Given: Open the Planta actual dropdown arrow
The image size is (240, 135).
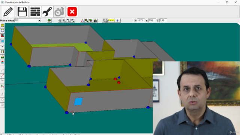Looking at the screenshot, I should (x=39, y=21).
